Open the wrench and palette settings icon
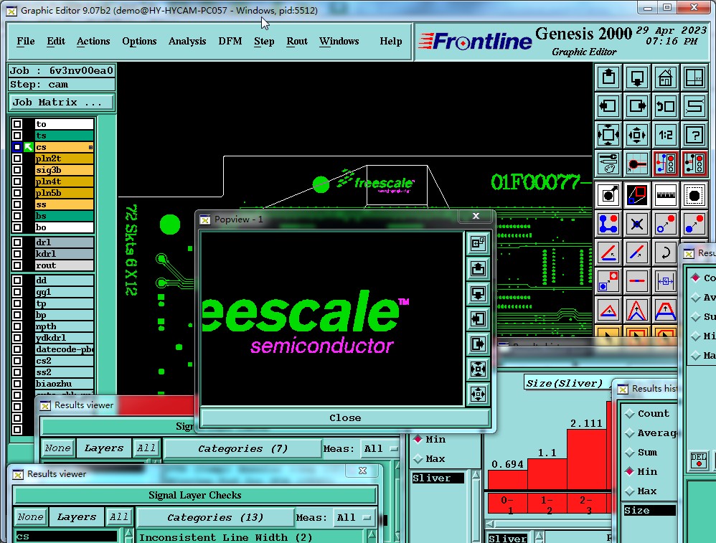716x543 pixels. tap(608, 164)
